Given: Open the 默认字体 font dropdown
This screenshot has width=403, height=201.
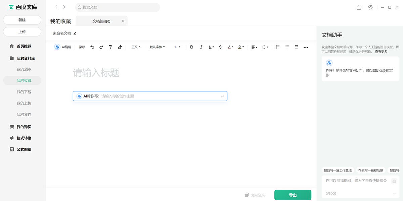Looking at the screenshot, I should tap(157, 47).
